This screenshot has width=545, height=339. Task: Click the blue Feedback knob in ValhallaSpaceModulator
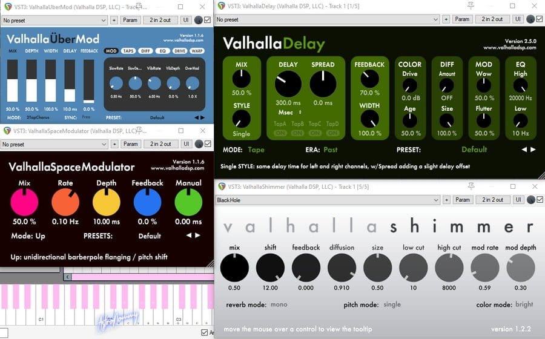click(147, 202)
